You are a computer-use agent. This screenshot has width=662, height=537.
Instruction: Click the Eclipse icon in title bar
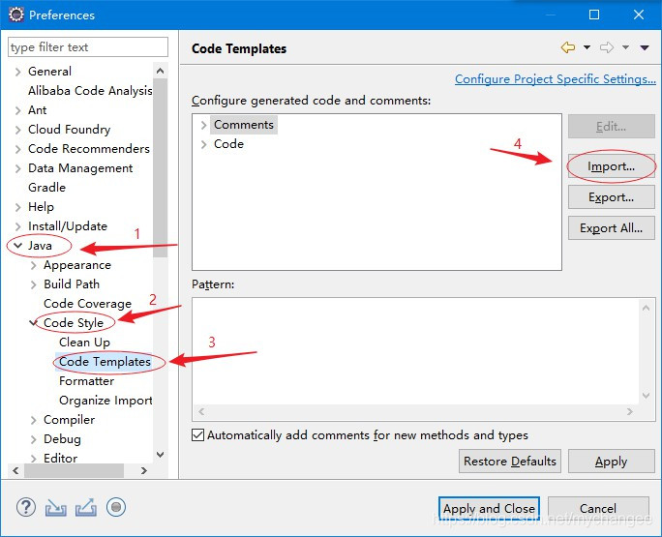15,15
